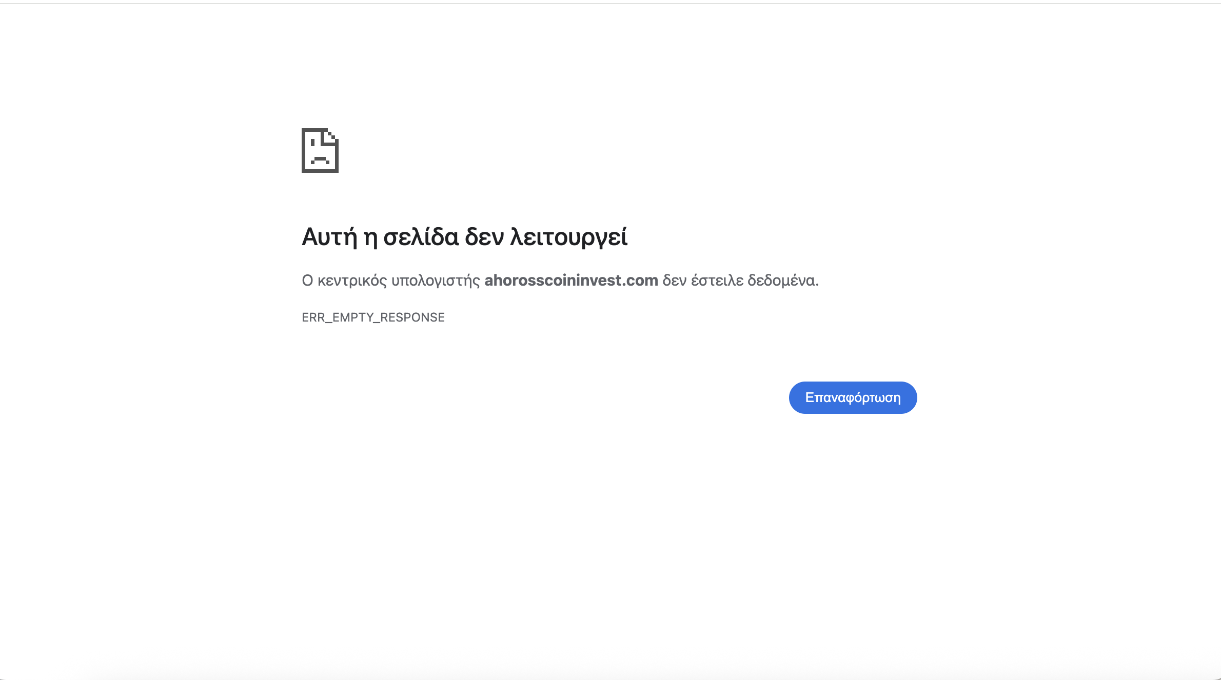Click the .com ending of the domain name
This screenshot has width=1221, height=680.
pos(640,281)
